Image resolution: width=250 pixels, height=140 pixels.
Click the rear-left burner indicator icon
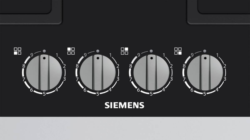[71, 51]
